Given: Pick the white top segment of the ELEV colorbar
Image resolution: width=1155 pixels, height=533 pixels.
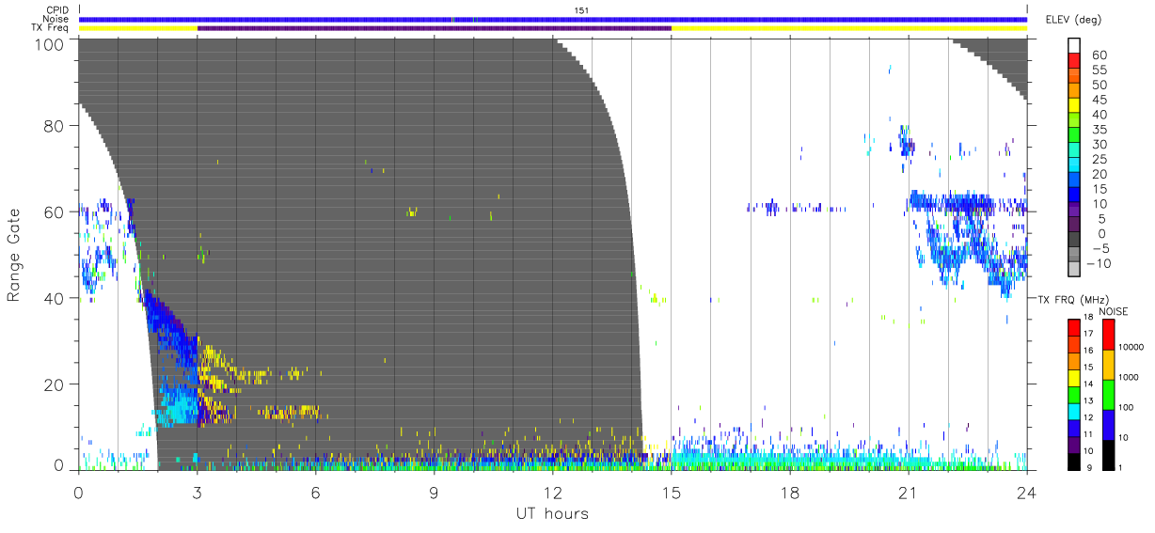Looking at the screenshot, I should [1075, 46].
